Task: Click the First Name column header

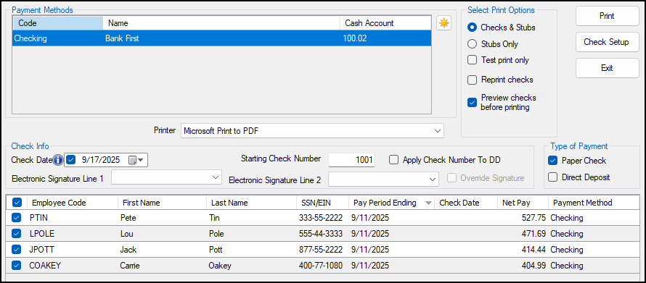Action: coord(163,203)
